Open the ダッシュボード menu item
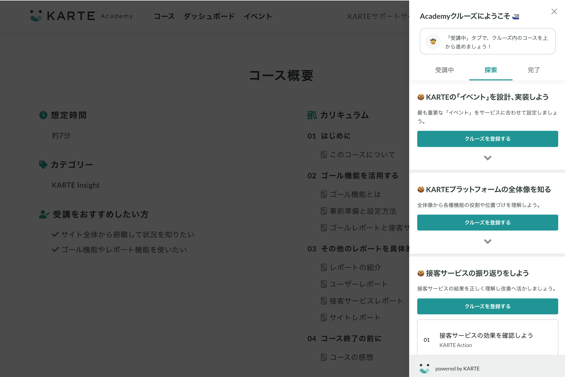This screenshot has height=377, width=565. (x=209, y=16)
